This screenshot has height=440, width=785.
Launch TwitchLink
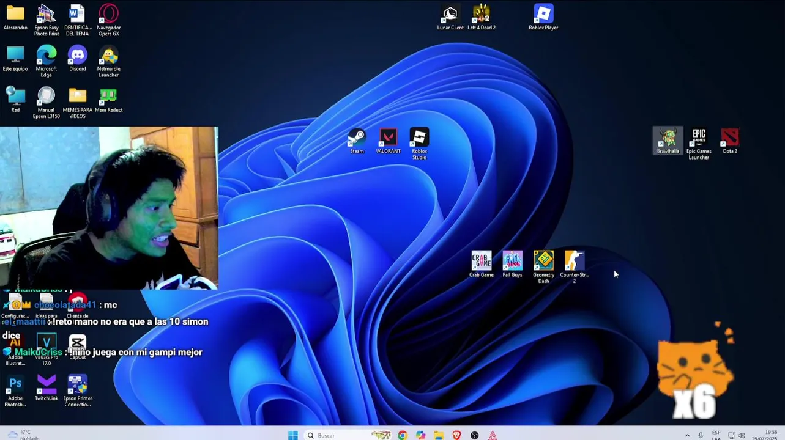[47, 389]
